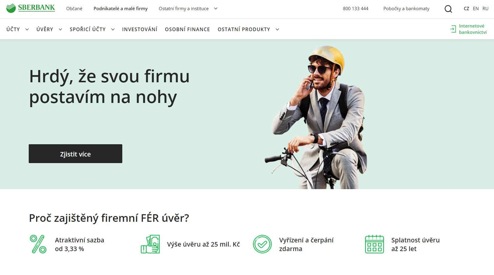Open the INVESTOVÁNÍ menu item
The width and height of the screenshot is (494, 275).
[140, 29]
